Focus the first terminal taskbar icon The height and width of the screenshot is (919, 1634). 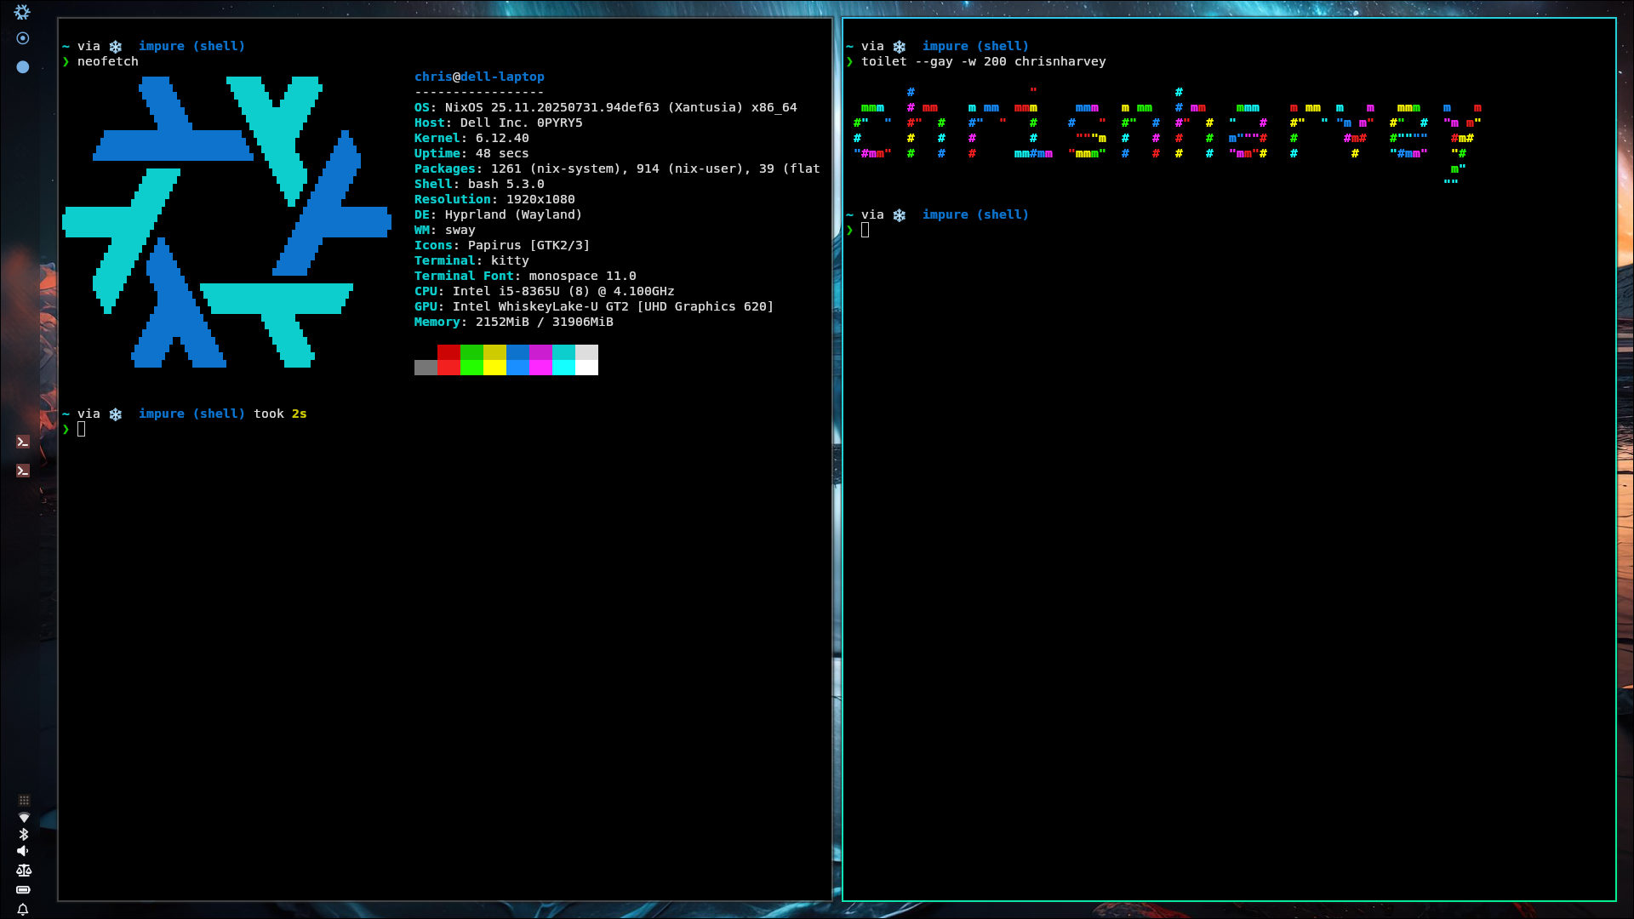point(23,442)
